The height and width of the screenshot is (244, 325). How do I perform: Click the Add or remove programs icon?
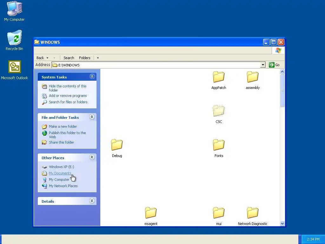click(44, 96)
